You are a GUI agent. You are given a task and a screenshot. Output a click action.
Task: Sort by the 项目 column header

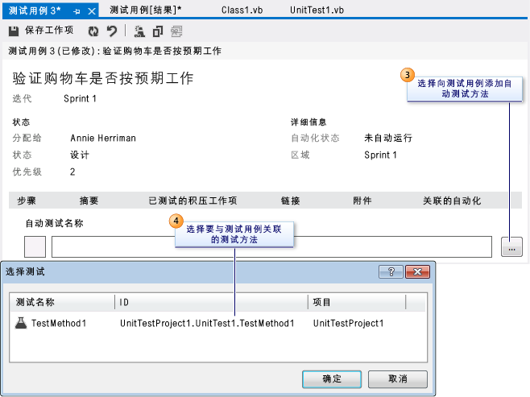(357, 302)
